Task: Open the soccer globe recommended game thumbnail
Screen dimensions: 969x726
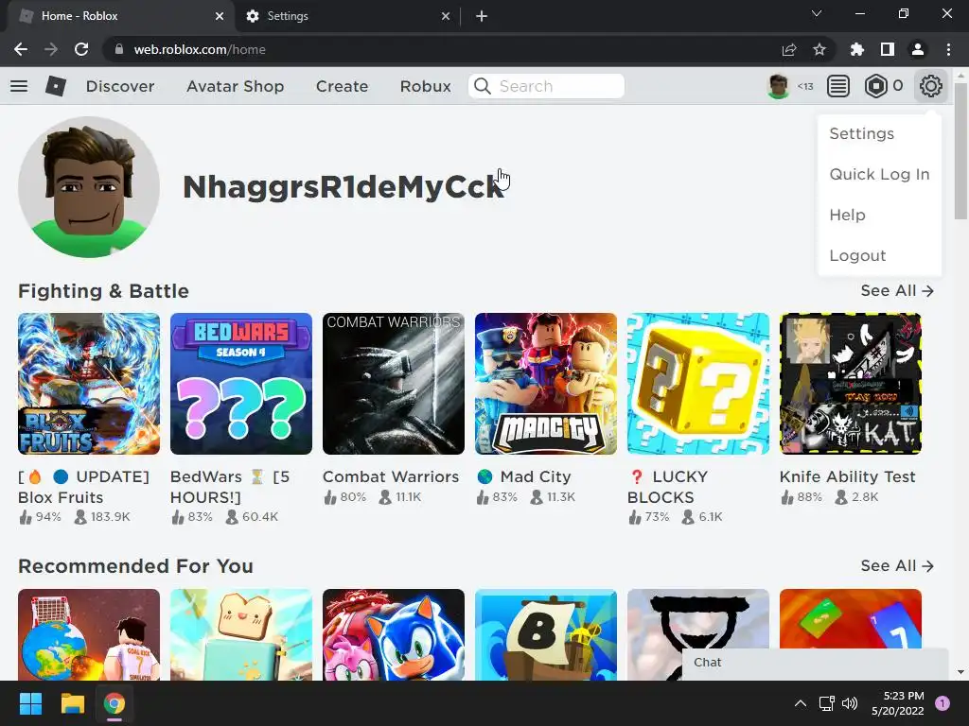Action: [89, 634]
